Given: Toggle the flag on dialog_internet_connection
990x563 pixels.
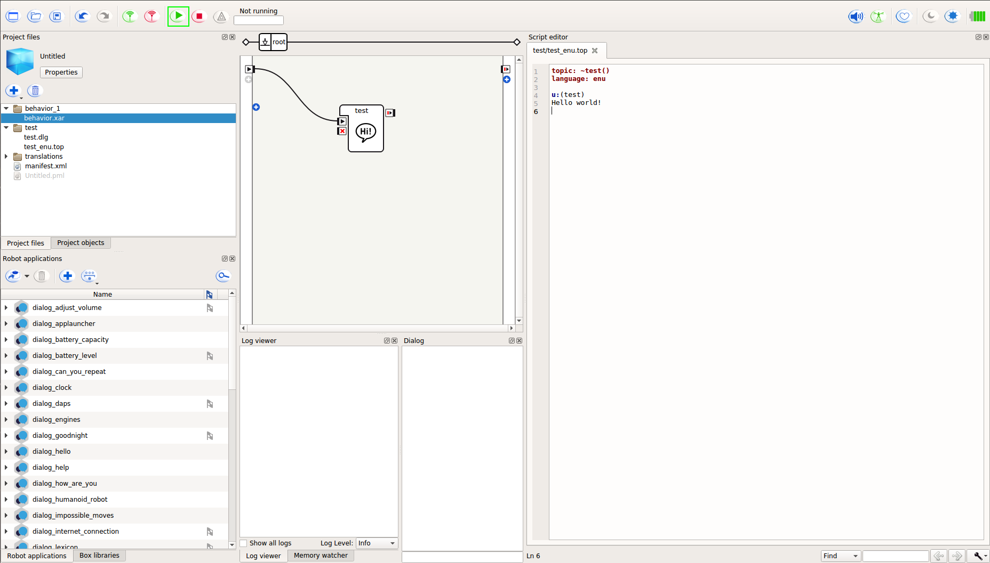Looking at the screenshot, I should (x=210, y=532).
